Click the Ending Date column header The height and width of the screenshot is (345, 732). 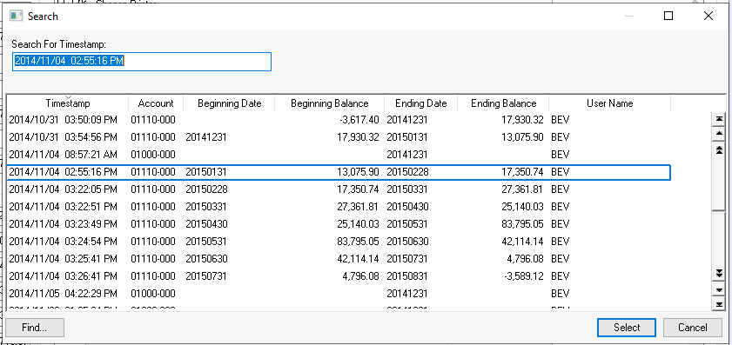(x=420, y=103)
